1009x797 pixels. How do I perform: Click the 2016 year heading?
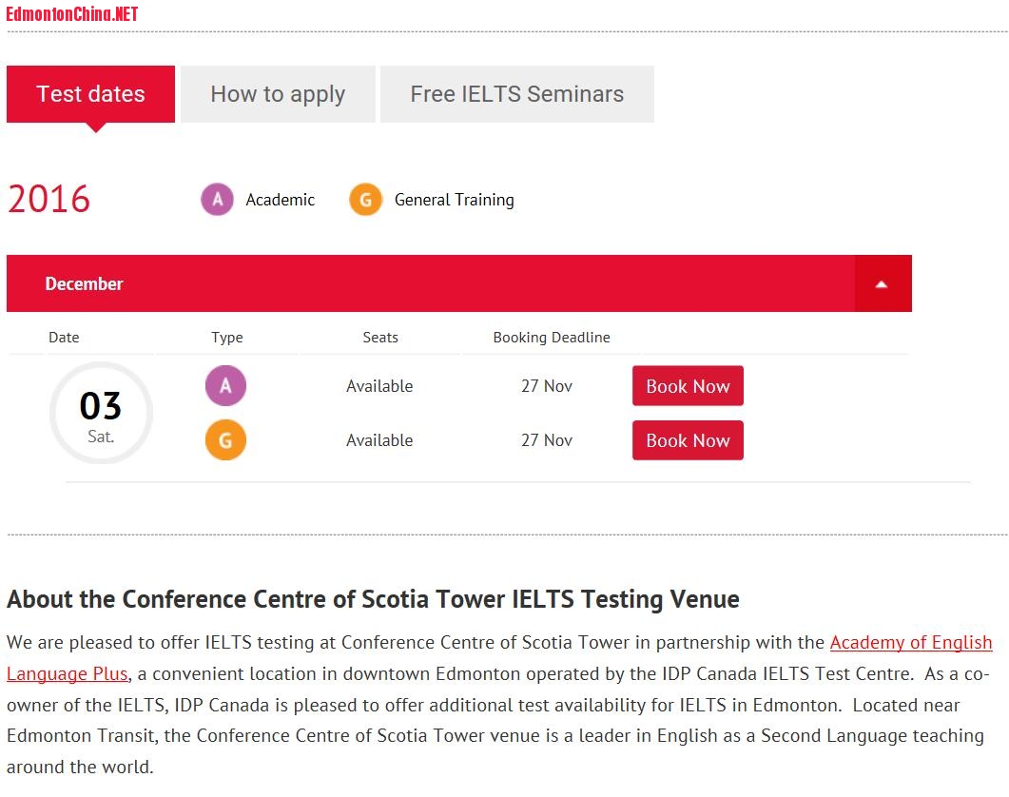point(49,200)
